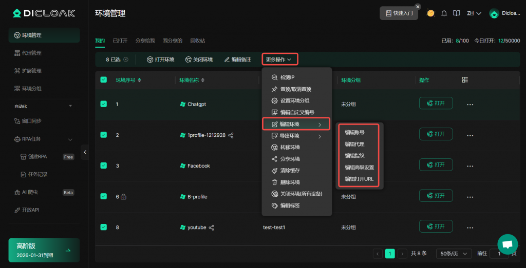Viewport: 526px width, 268px height.
Task: Switch to the 回收站 tab
Action: (x=197, y=40)
